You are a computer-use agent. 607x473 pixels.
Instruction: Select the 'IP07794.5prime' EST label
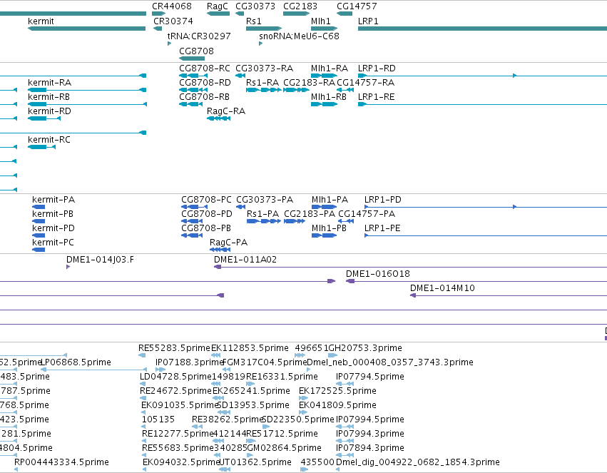[x=370, y=377]
